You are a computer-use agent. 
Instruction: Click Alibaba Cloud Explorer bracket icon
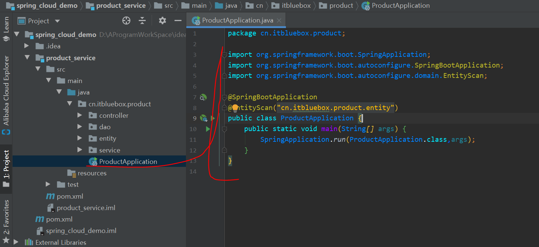coord(6,132)
